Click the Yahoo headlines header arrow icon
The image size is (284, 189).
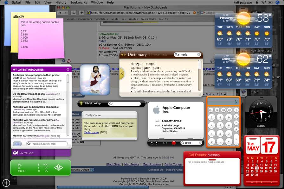[x=68, y=69]
